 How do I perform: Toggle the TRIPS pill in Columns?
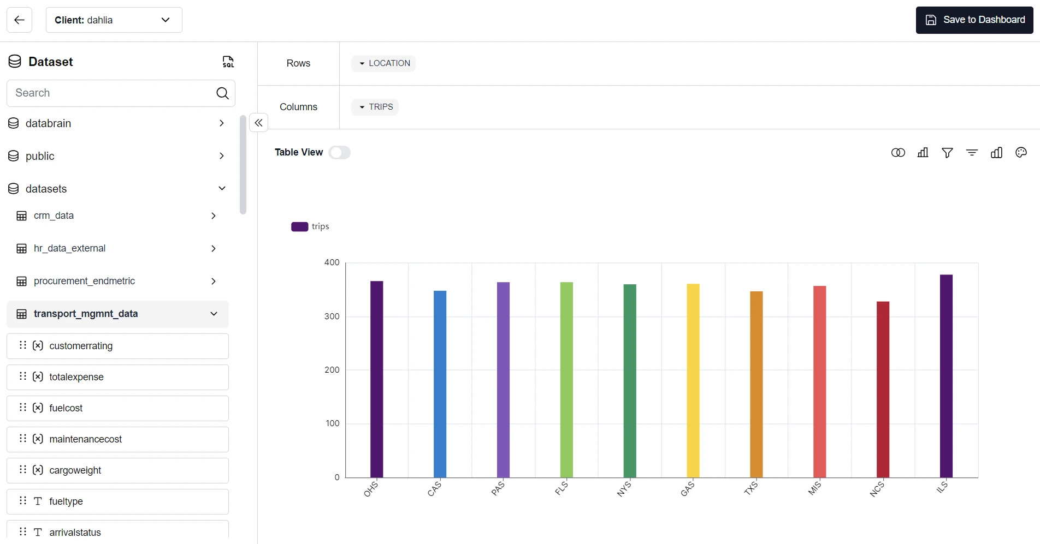coord(375,106)
